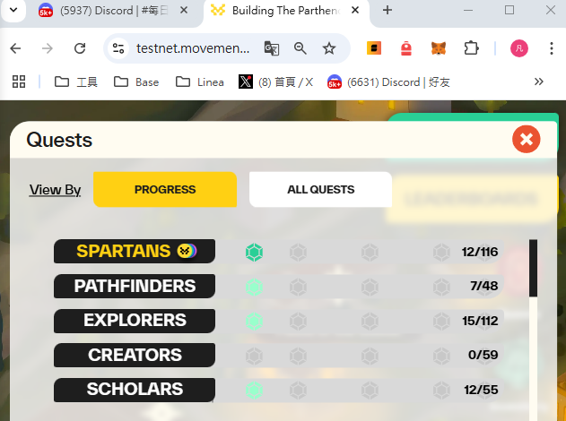Click the 12/116 Spartans progress count
Screen dimensions: 566x421
[480, 252]
